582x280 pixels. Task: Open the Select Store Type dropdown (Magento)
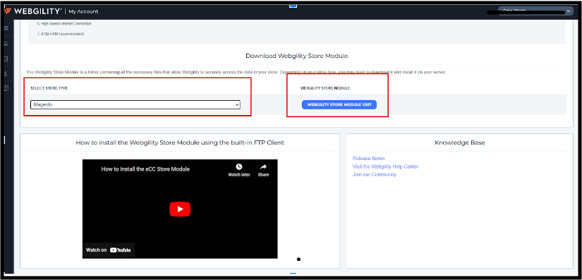(x=135, y=104)
